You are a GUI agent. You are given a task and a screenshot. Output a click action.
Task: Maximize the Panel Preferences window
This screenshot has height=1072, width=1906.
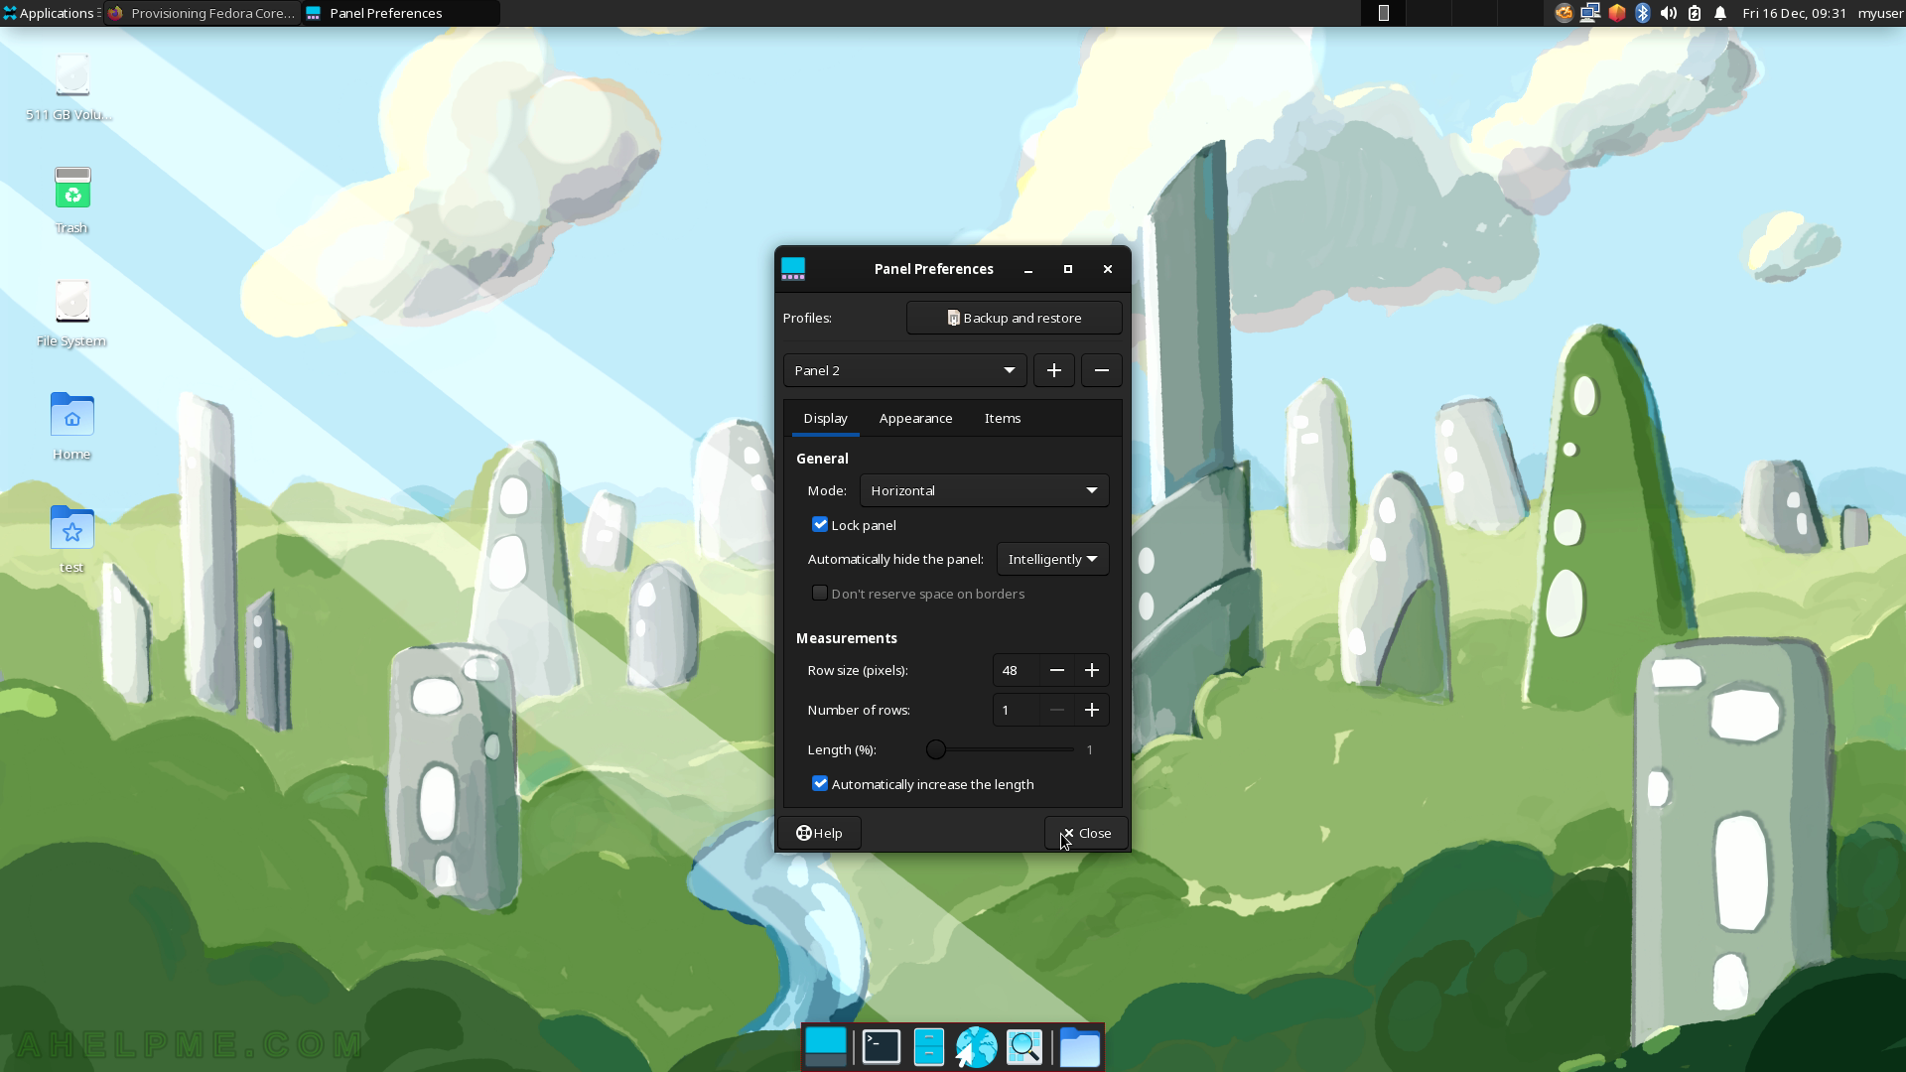(1068, 269)
